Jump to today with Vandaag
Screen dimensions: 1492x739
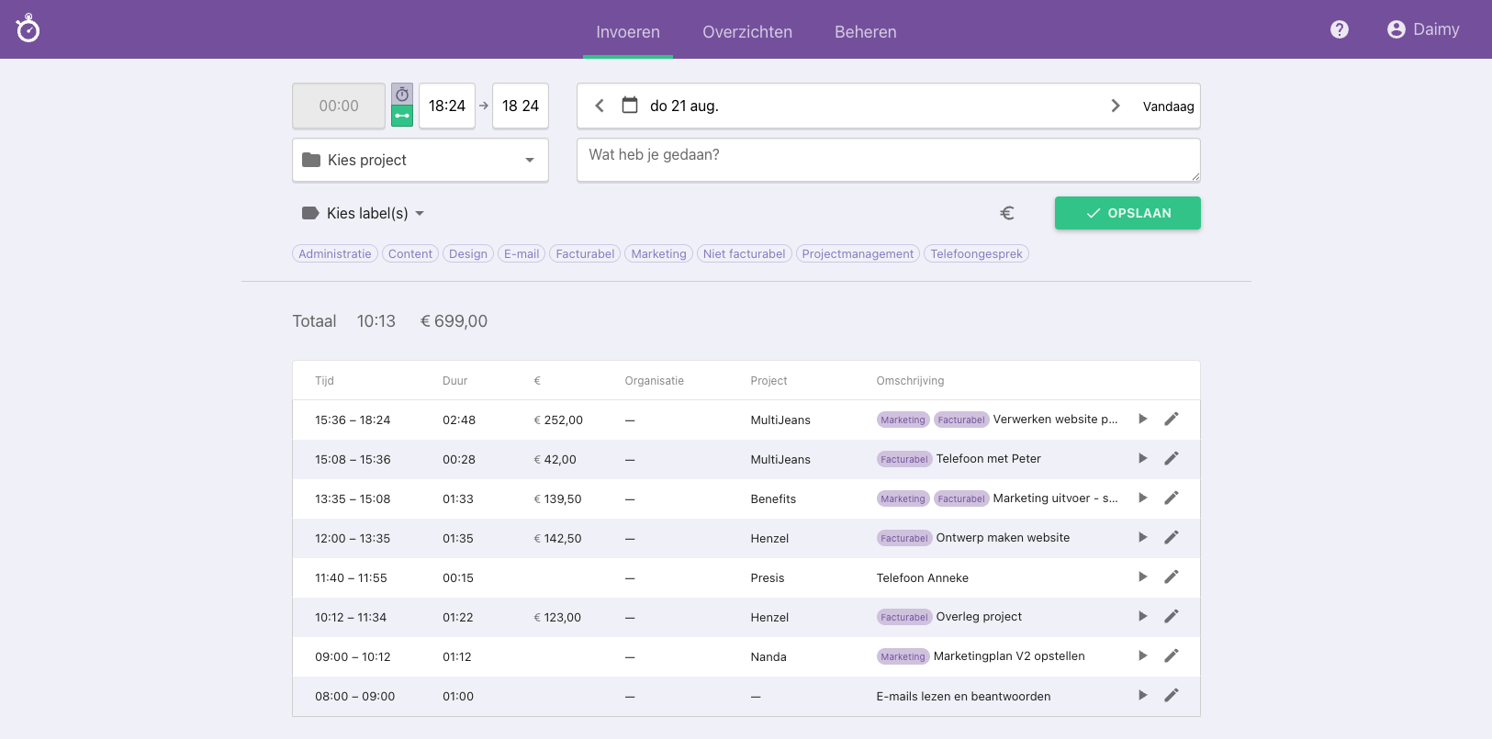pos(1168,106)
